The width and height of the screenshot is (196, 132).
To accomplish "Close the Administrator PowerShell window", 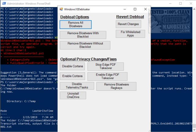I will 191,3.
